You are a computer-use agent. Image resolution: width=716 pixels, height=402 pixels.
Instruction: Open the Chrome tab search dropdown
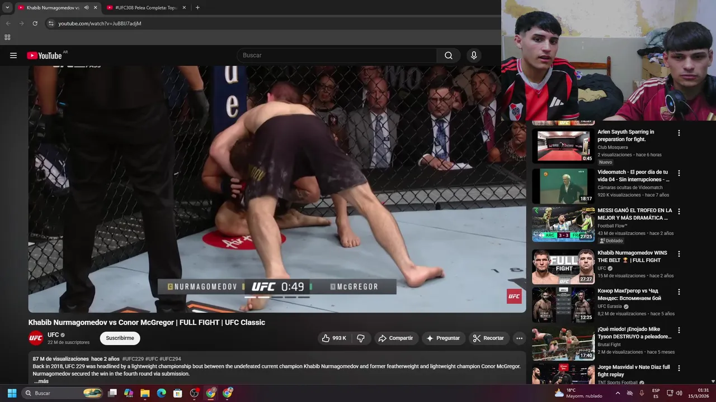pos(7,8)
